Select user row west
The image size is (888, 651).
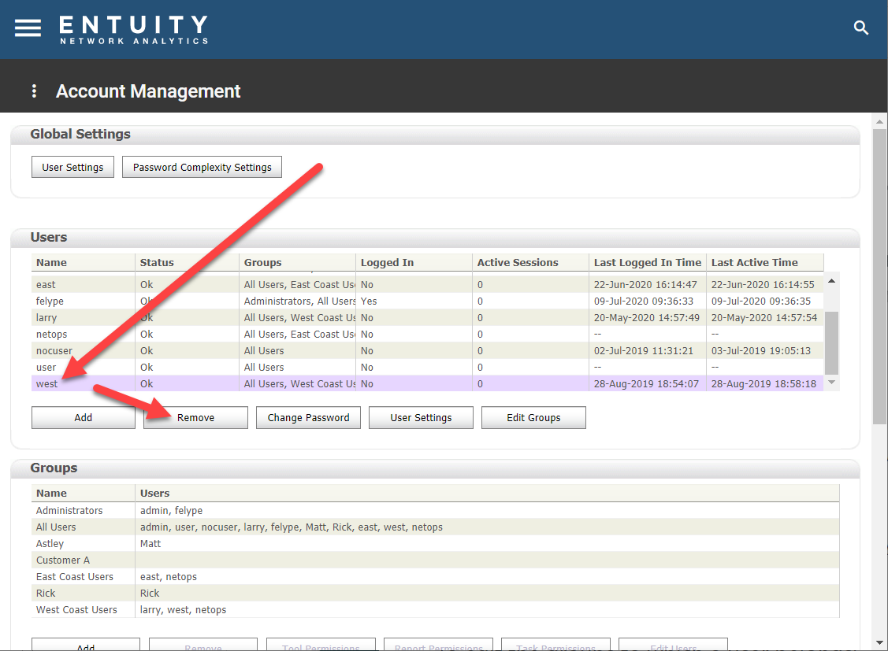[428, 383]
